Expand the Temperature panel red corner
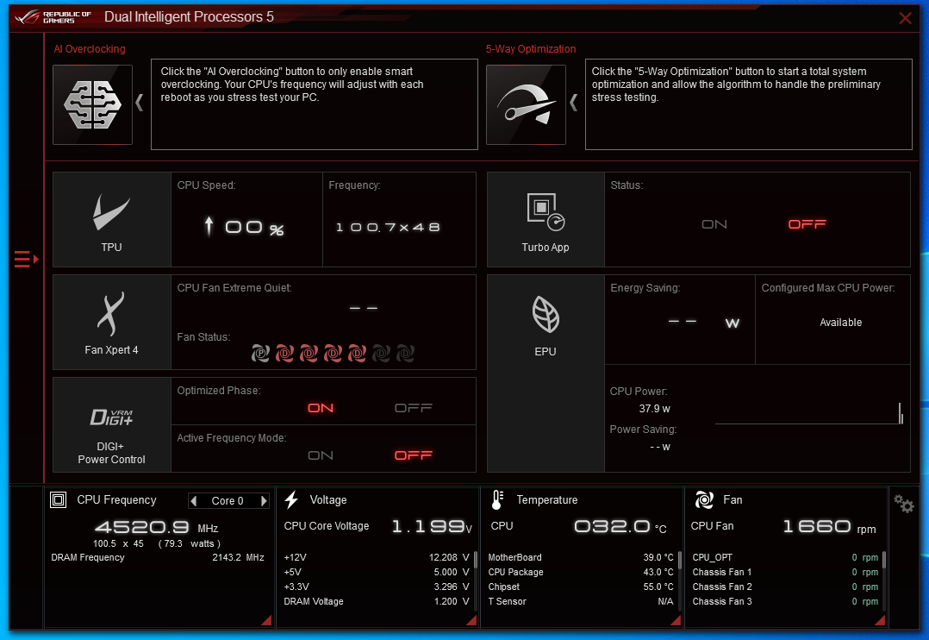The image size is (929, 640). 676,620
